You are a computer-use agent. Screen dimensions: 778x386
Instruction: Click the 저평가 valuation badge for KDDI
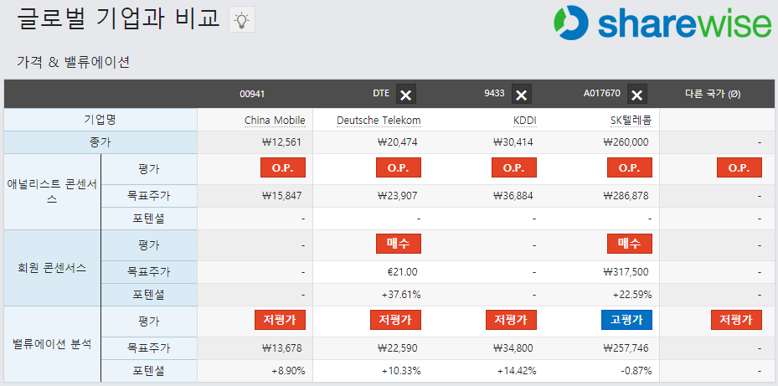coord(511,320)
